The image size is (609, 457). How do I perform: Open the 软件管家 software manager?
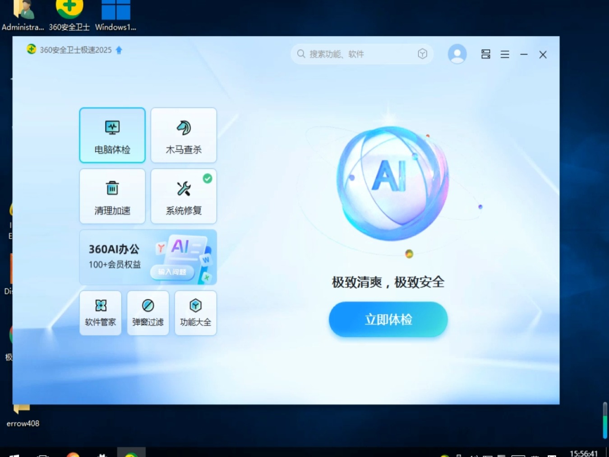click(x=101, y=312)
